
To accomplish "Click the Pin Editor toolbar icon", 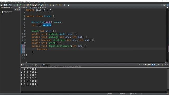I will tap(68, 5).
